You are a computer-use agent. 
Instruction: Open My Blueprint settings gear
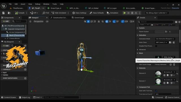pyautogui.click(x=25, y=46)
